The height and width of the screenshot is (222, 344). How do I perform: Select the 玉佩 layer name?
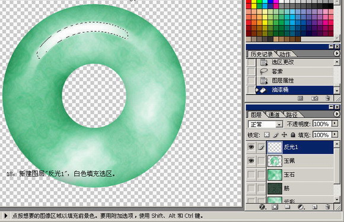coord(289,161)
